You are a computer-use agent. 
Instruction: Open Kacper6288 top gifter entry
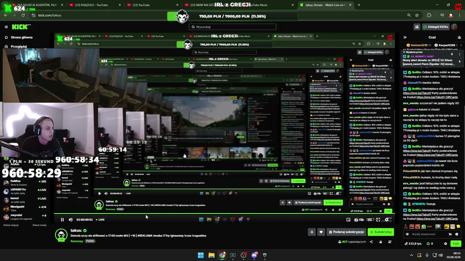(x=447, y=45)
